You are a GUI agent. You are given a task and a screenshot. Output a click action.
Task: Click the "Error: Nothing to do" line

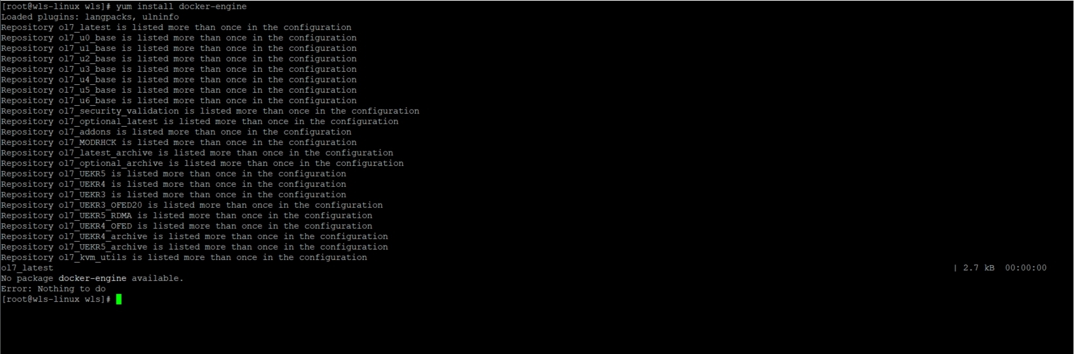pyautogui.click(x=53, y=289)
